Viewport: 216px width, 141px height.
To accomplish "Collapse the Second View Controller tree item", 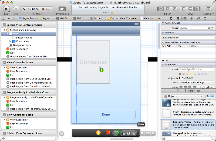I will pos(4,30).
